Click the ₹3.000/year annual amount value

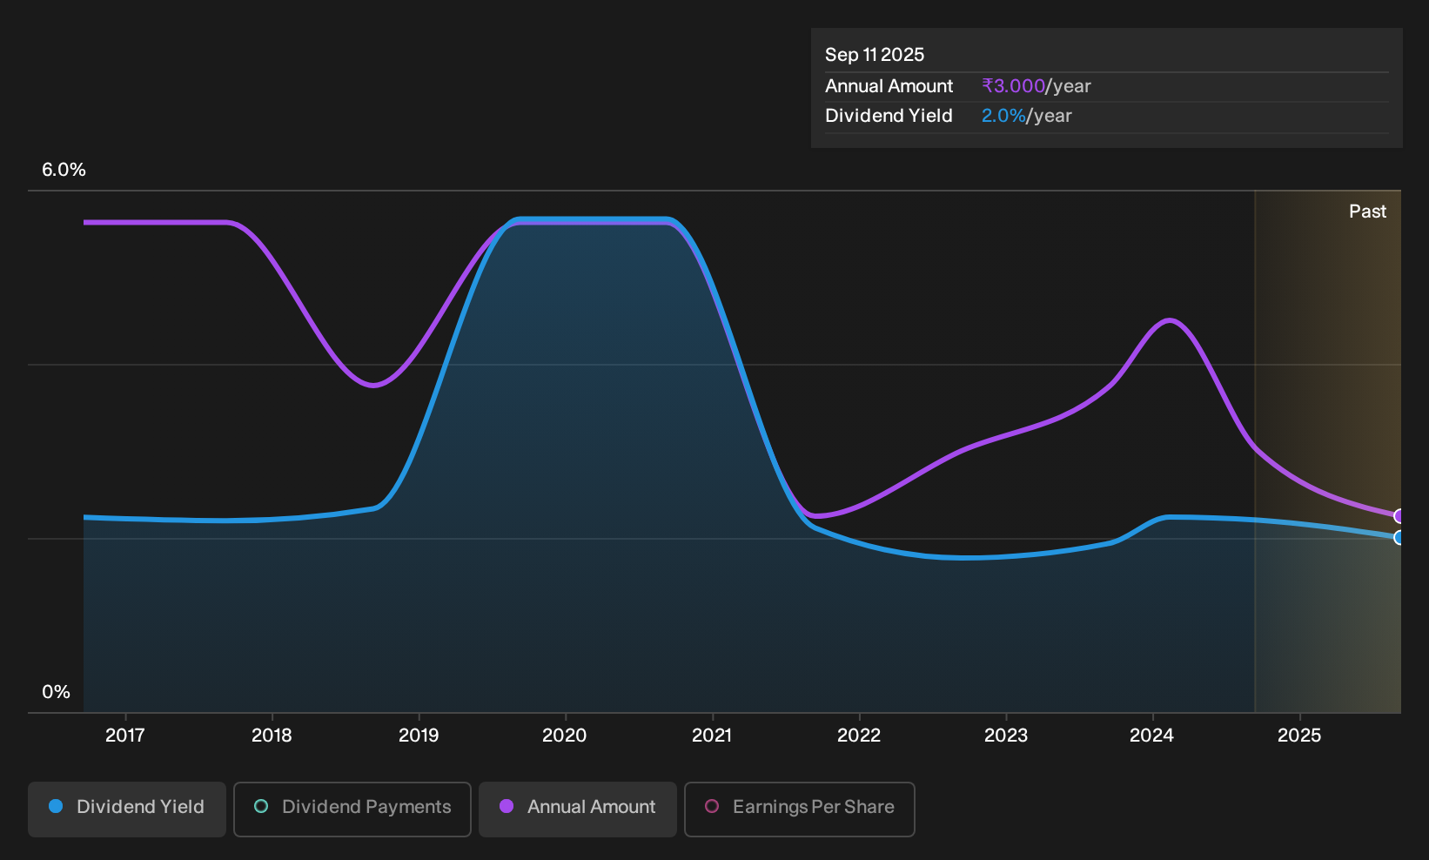point(1036,86)
